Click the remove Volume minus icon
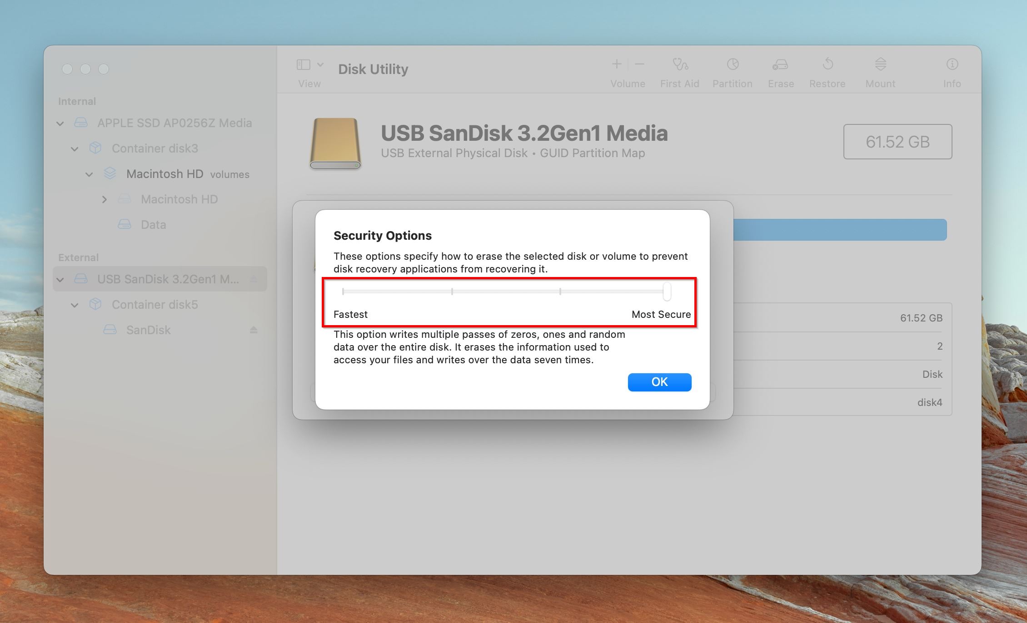 click(x=639, y=64)
